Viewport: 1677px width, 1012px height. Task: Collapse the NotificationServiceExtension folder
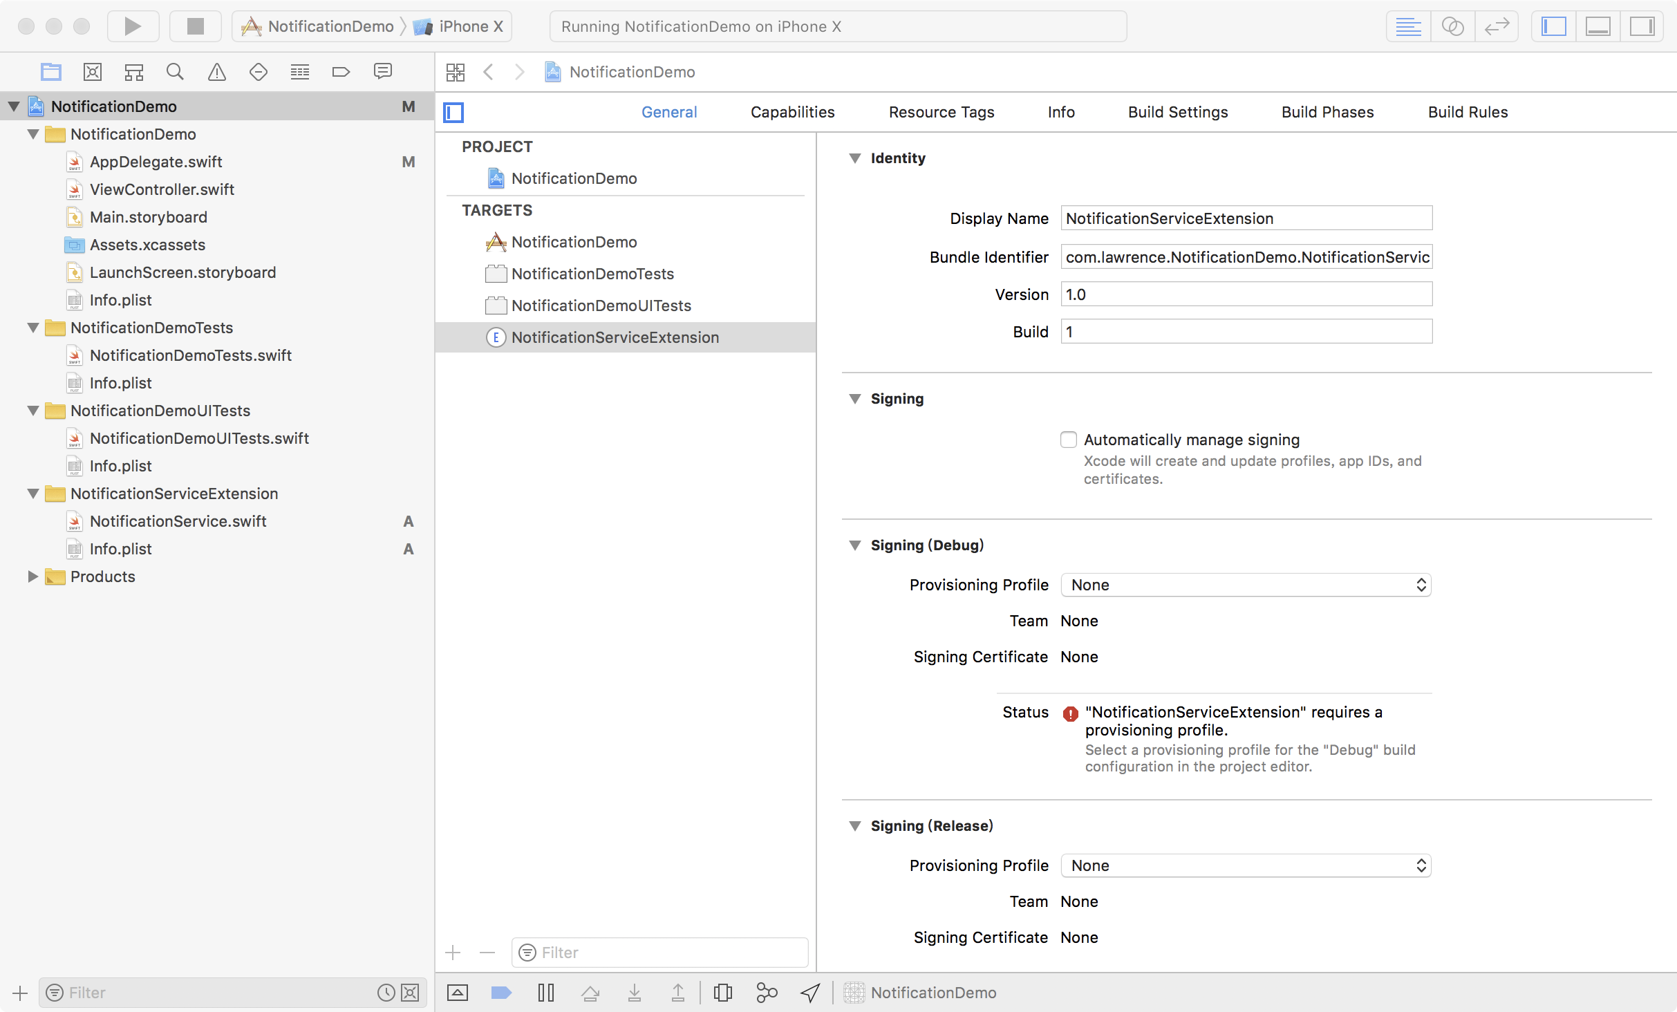(33, 494)
